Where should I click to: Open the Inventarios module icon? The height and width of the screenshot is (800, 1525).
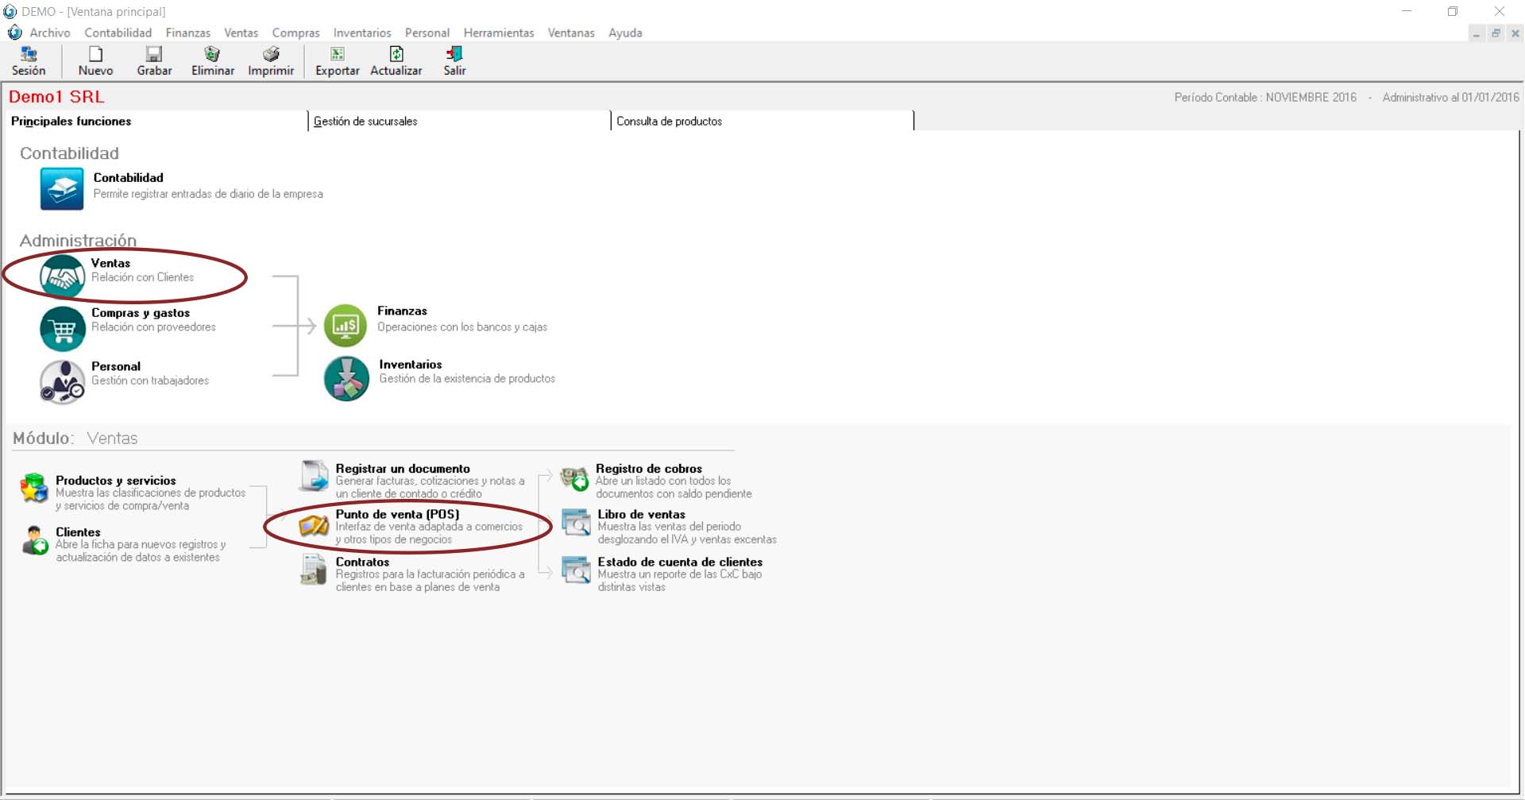pyautogui.click(x=346, y=379)
